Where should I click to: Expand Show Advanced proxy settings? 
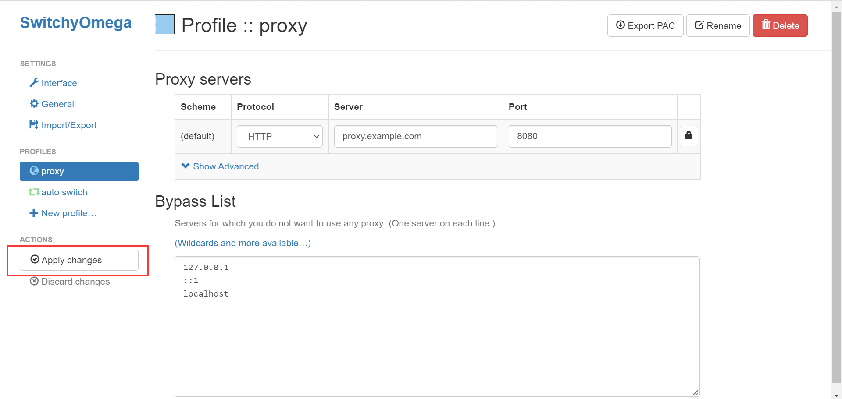point(220,166)
